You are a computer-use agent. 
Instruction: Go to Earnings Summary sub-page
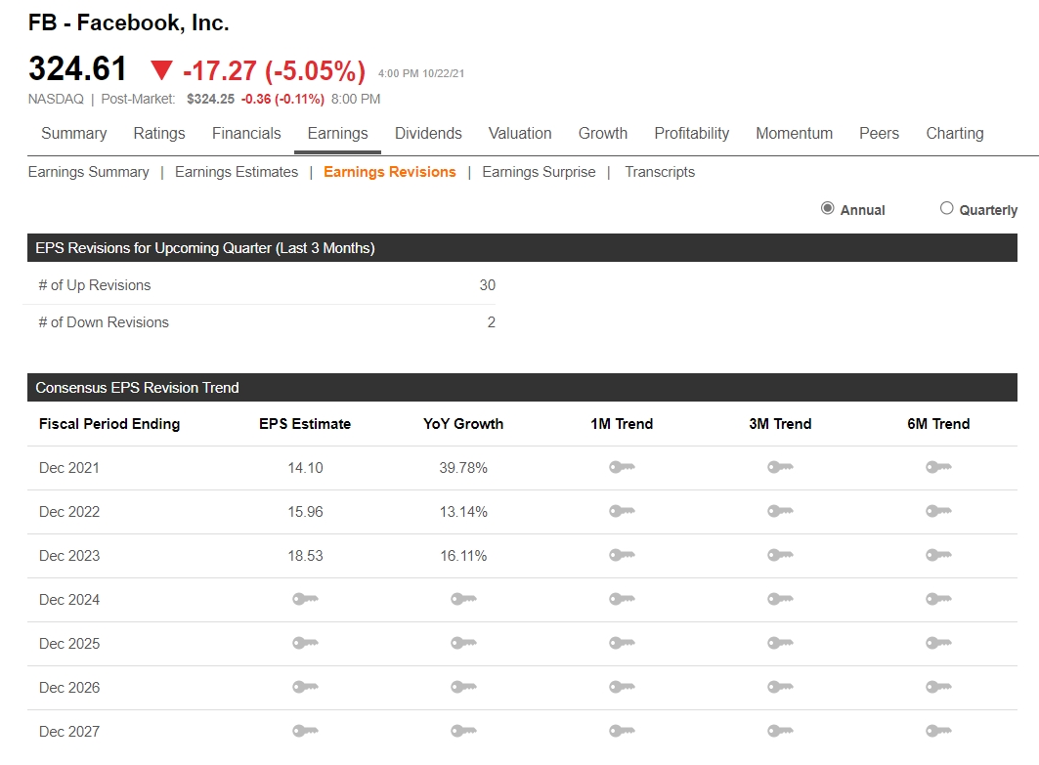[x=88, y=172]
